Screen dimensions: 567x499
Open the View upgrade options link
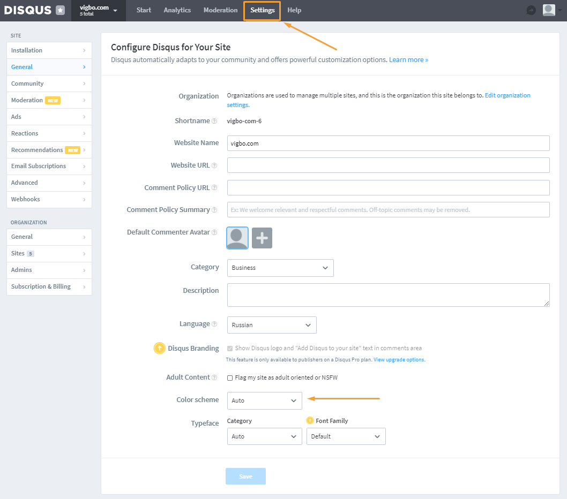pyautogui.click(x=399, y=360)
